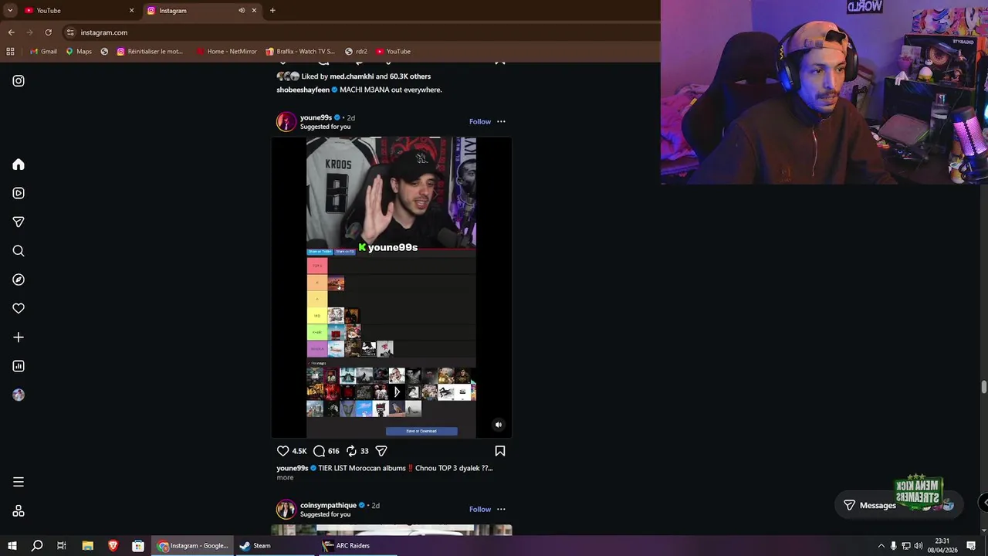This screenshot has height=556, width=988.
Task: Open Home - NetMirror bookmark
Action: (226, 52)
